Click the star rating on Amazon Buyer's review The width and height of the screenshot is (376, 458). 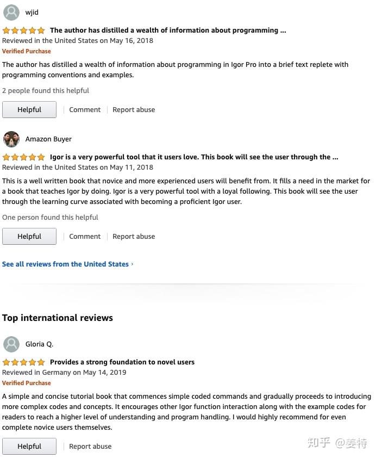24,157
